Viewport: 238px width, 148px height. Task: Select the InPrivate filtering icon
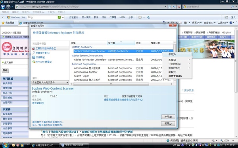tap(34, 62)
